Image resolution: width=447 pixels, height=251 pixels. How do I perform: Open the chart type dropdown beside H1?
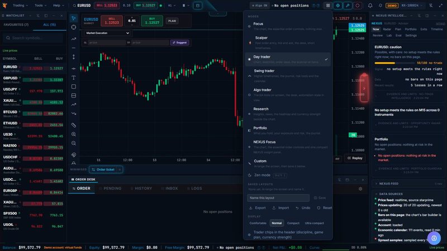[x=186, y=6]
